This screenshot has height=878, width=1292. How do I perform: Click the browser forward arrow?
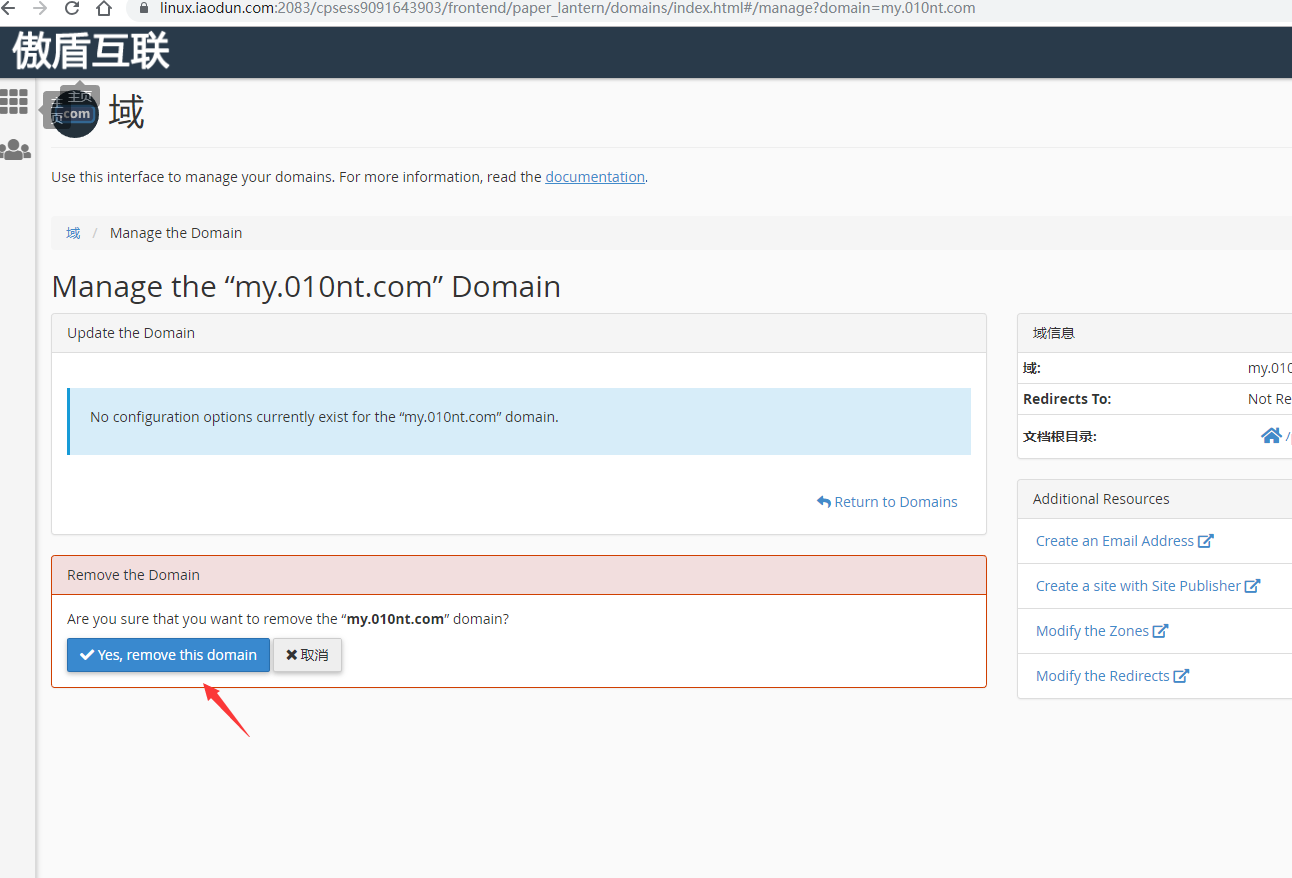point(40,9)
